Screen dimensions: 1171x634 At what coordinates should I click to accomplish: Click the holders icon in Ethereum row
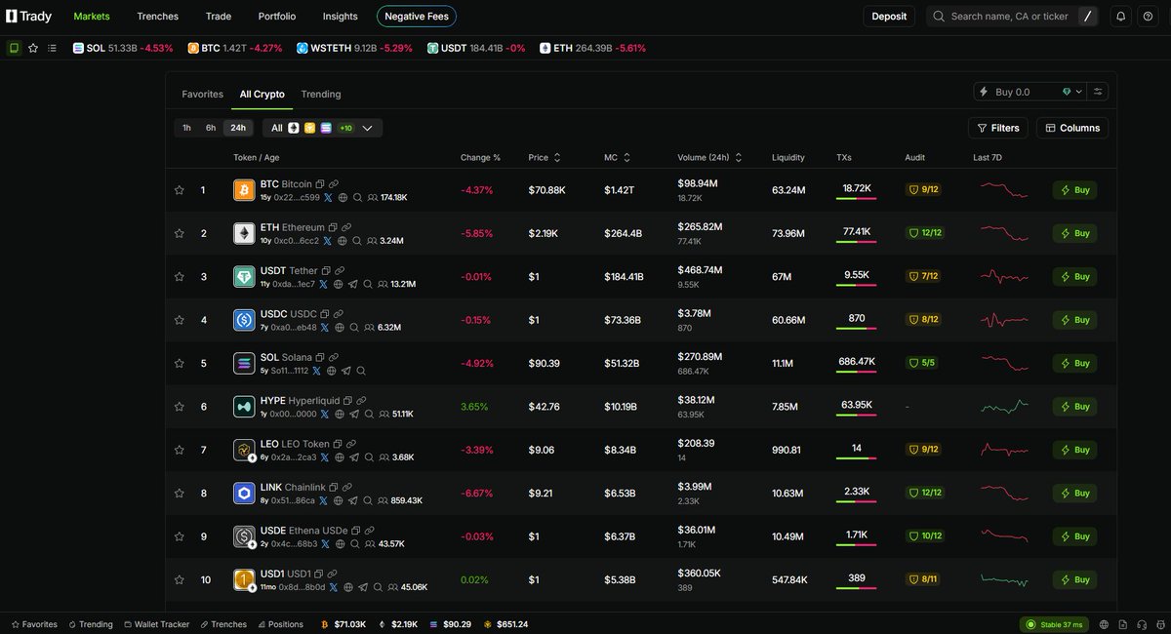pos(372,241)
